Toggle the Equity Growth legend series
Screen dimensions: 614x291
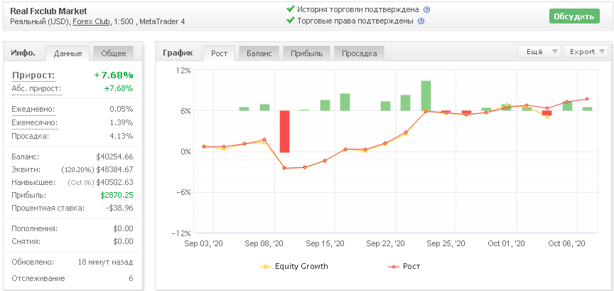[294, 266]
